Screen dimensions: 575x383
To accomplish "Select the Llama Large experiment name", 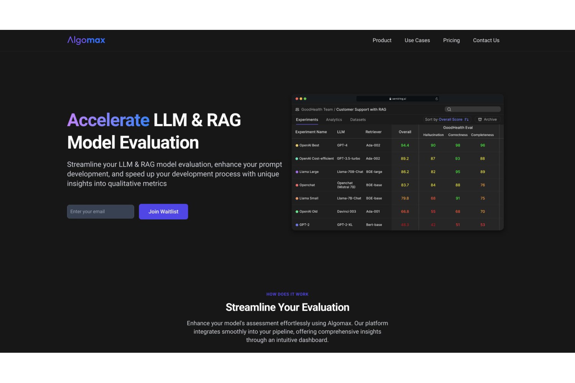I will pos(309,172).
